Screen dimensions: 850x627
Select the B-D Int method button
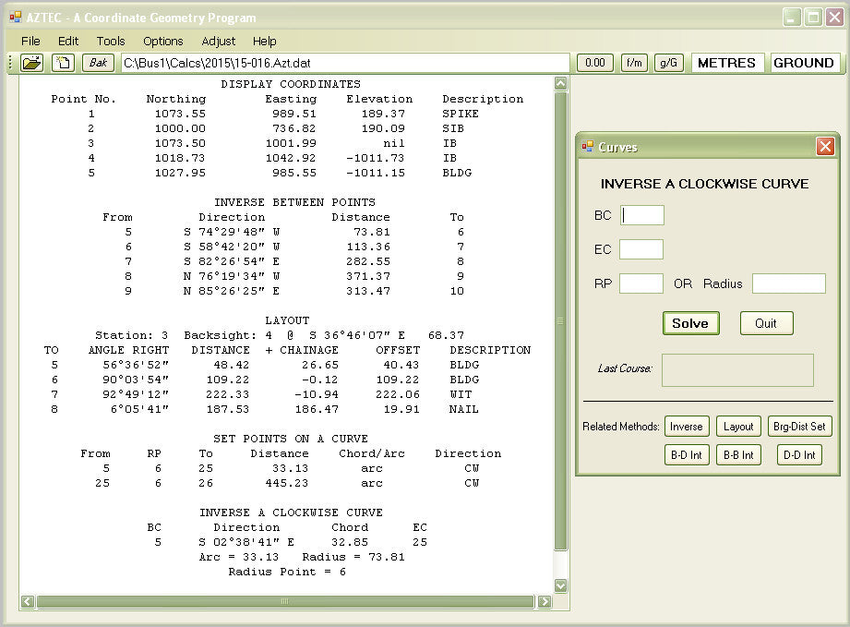(x=686, y=454)
